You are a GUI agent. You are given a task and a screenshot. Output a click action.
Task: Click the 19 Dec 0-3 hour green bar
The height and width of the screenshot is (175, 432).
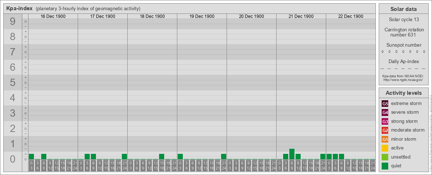click(180, 157)
